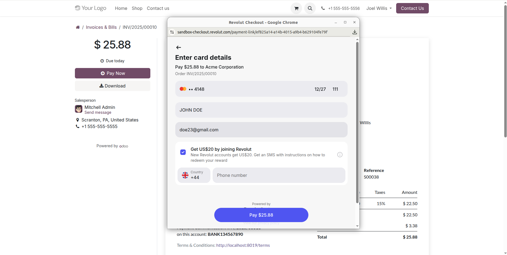Click the Phone number input field
This screenshot has width=507, height=255.
tap(279, 175)
